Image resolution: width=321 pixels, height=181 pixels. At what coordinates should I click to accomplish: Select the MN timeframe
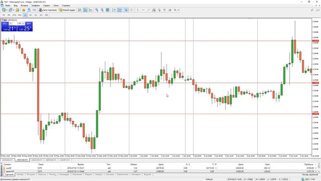click(x=47, y=15)
